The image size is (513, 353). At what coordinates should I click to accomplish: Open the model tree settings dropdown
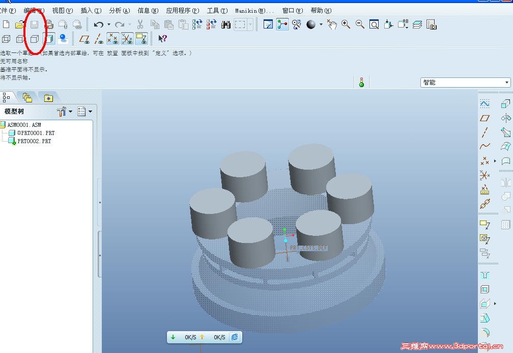65,112
